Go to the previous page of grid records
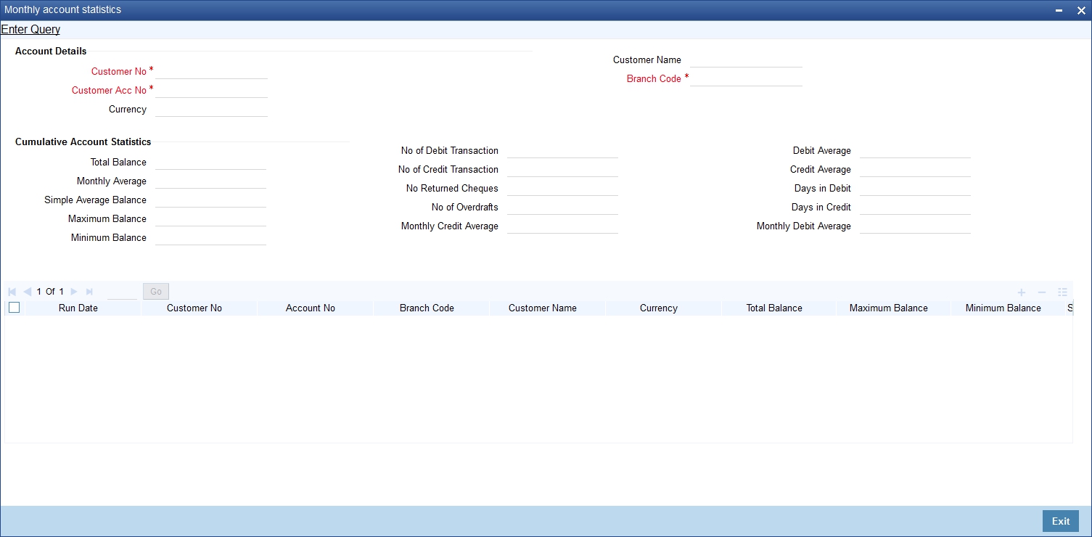The width and height of the screenshot is (1092, 537). point(28,292)
